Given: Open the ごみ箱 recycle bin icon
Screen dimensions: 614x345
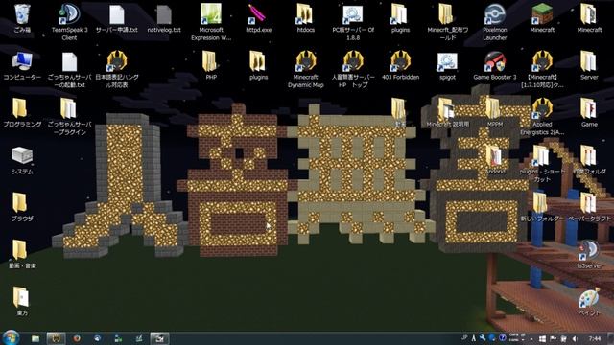Looking at the screenshot, I should (22, 17).
